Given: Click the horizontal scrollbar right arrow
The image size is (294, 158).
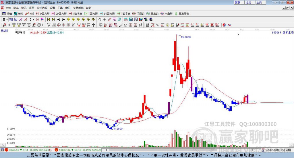Looking at the screenshot, I should [253, 150].
